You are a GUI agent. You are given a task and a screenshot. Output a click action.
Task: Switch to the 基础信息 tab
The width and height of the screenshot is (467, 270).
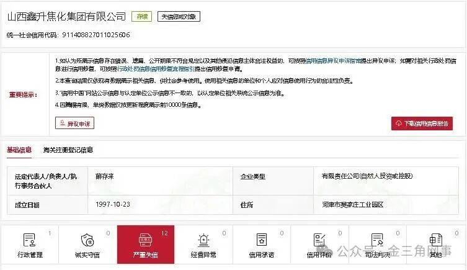(x=19, y=150)
